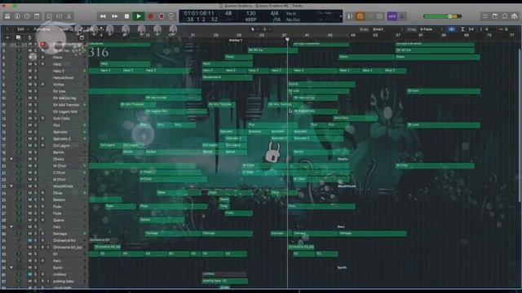Record-enable the Oboe track
This screenshot has width=522, height=293.
[42, 193]
